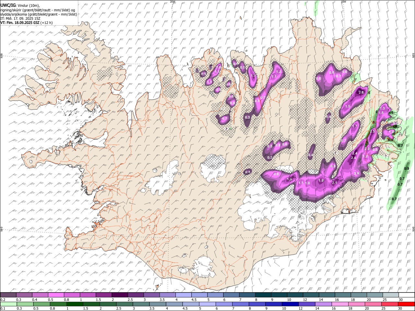
Task: Click the '2.1' precipitation value on the map
Action: click(335, 183)
